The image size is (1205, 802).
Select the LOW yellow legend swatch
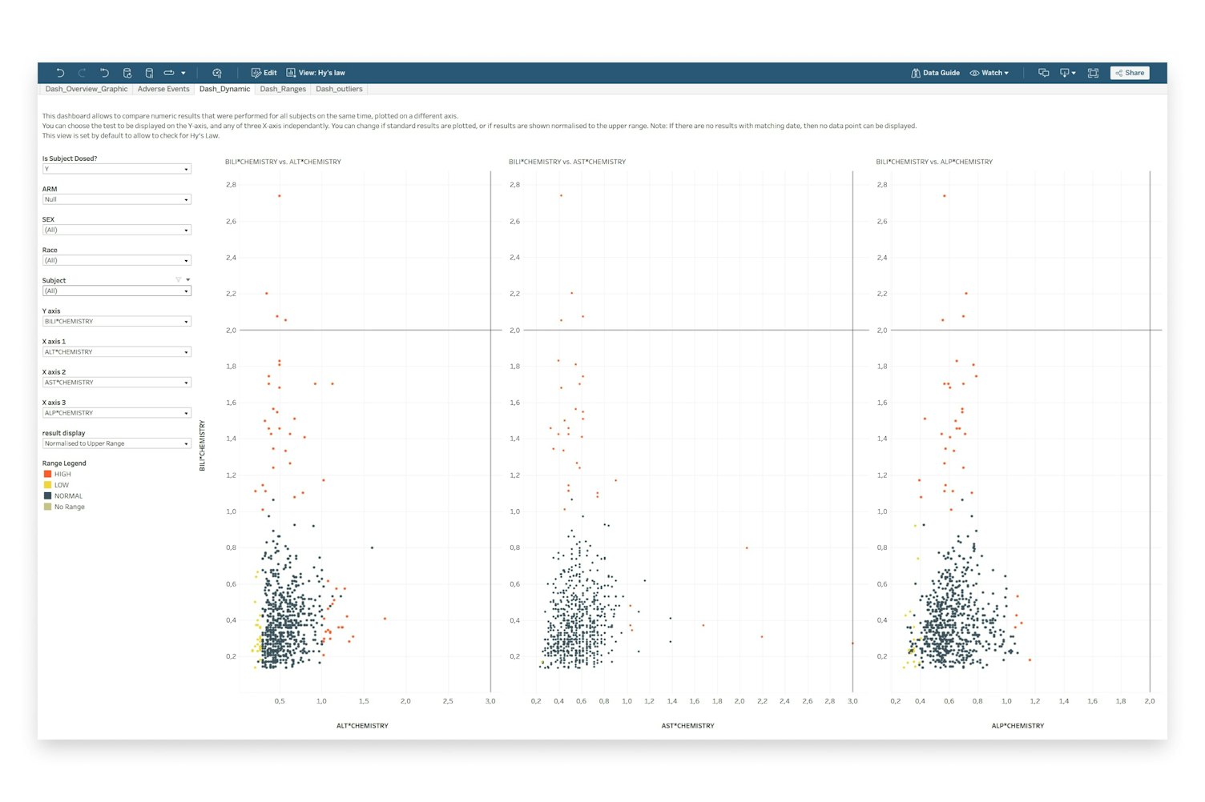[47, 485]
